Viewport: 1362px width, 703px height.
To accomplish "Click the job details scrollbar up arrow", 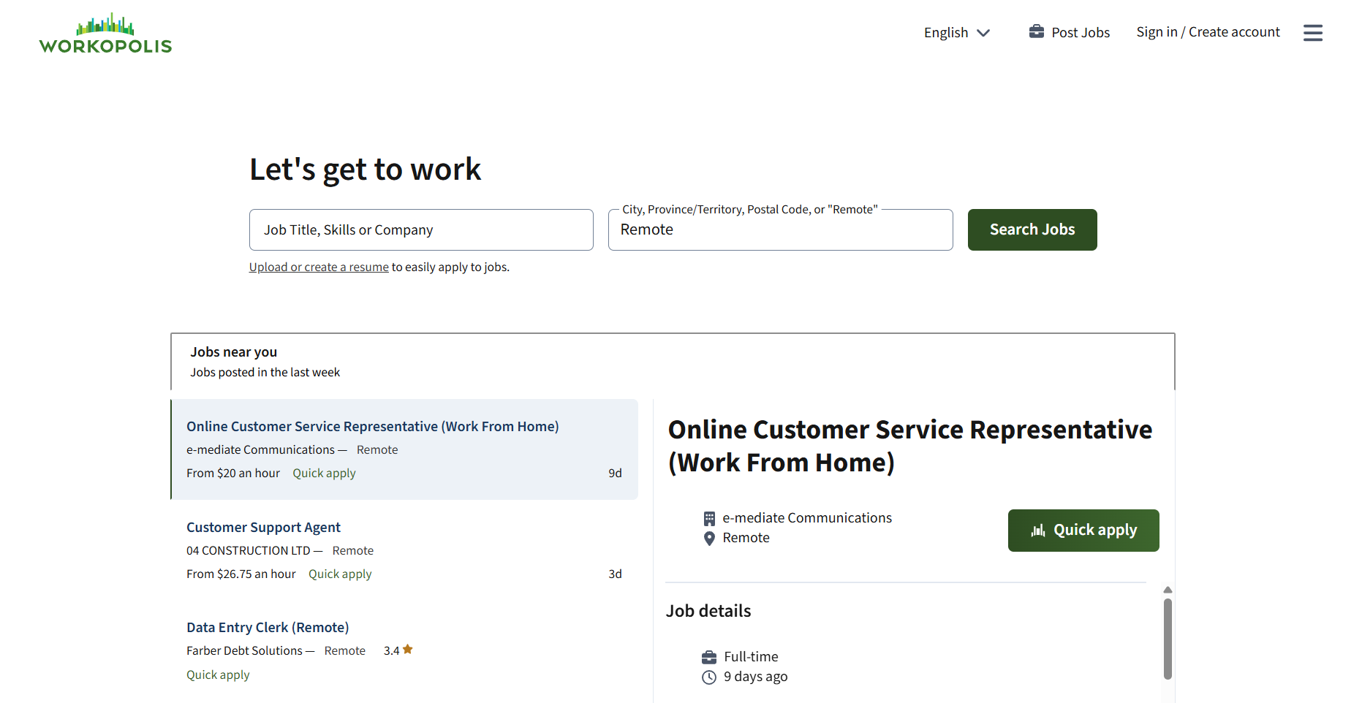I will point(1168,590).
